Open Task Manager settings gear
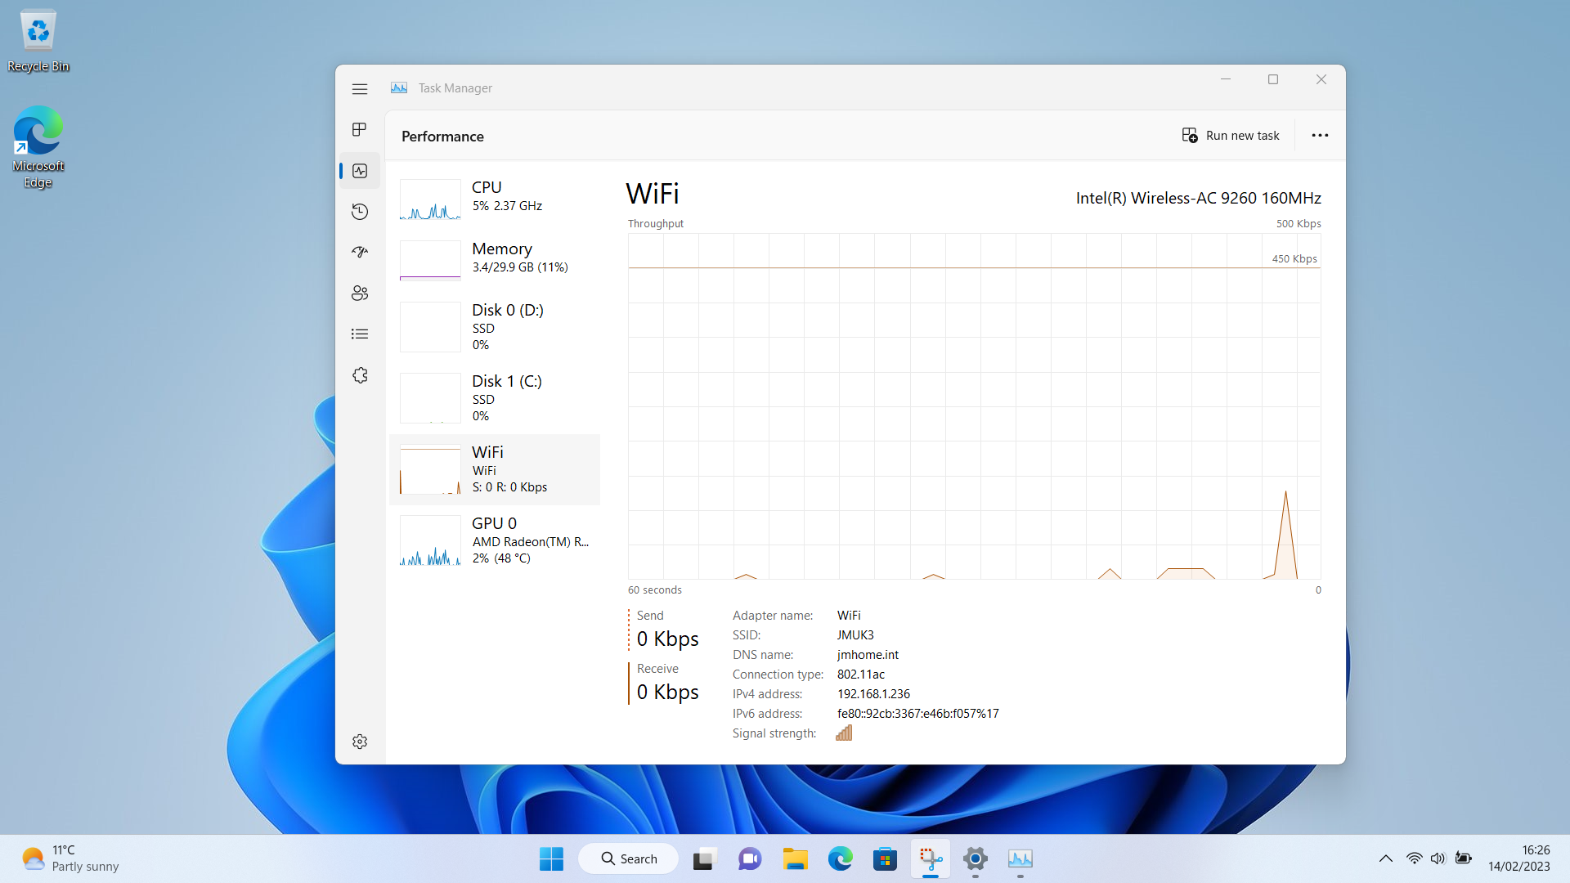Screen dimensions: 1570x883 pos(360,741)
